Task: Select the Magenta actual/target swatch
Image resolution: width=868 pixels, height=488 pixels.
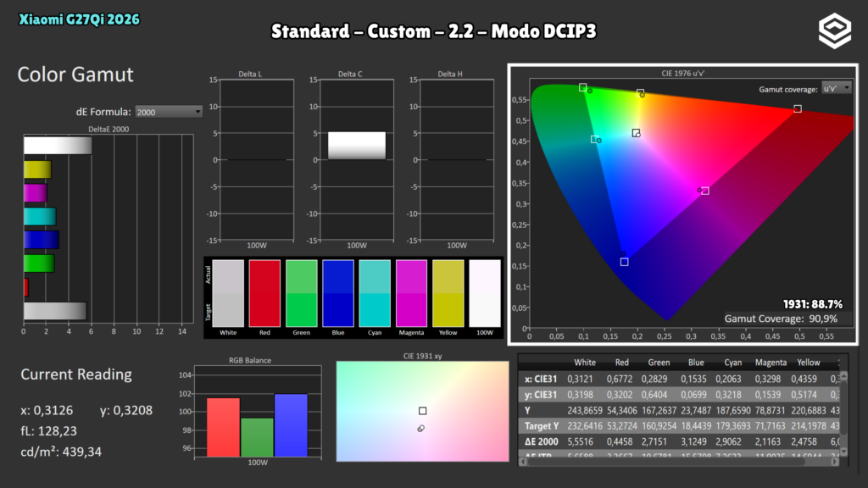Action: [x=411, y=293]
